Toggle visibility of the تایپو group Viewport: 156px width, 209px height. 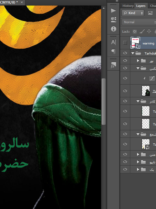coord(125,162)
